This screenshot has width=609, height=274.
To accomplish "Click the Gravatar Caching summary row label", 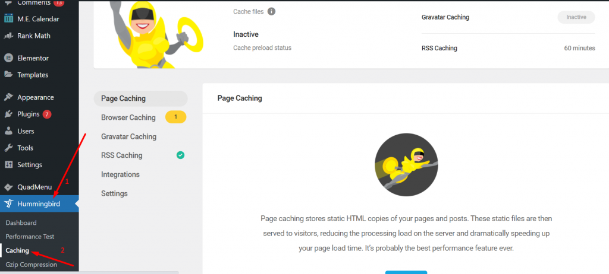I will click(x=445, y=17).
